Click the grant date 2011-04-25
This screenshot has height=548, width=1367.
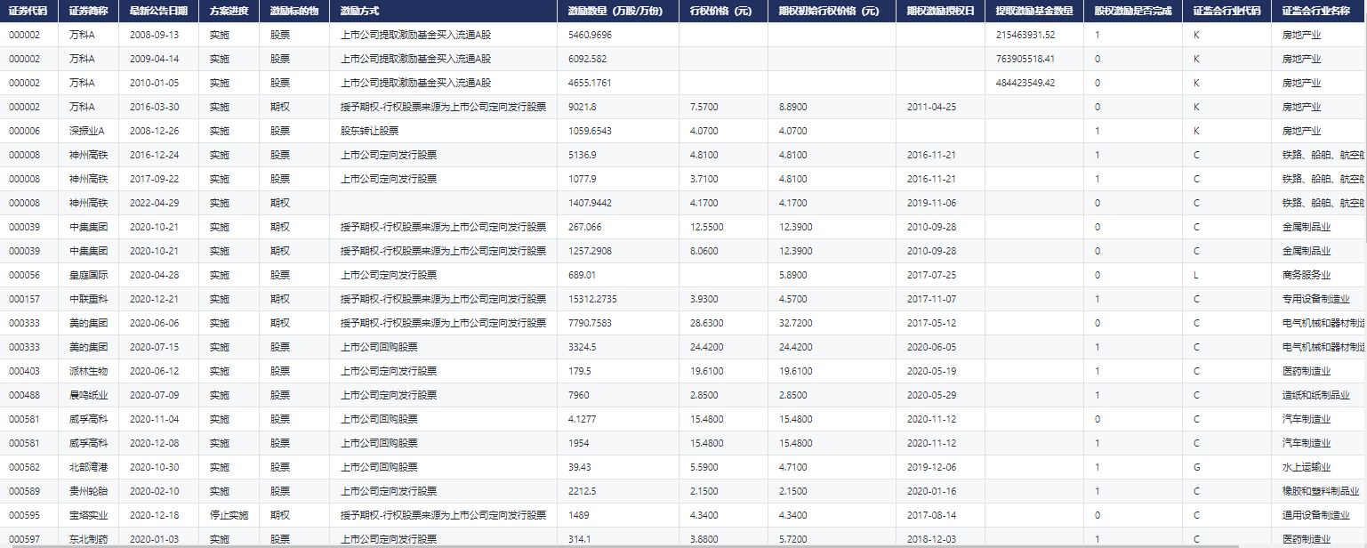tap(932, 107)
